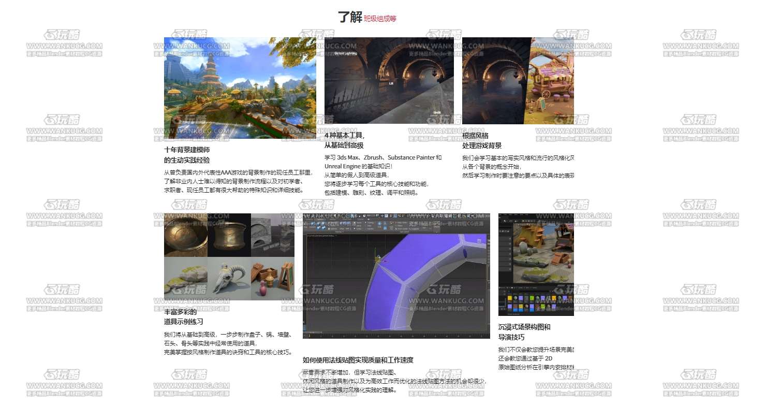Click the brass pot prop picture
This screenshot has height=405, width=766.
click(x=229, y=235)
